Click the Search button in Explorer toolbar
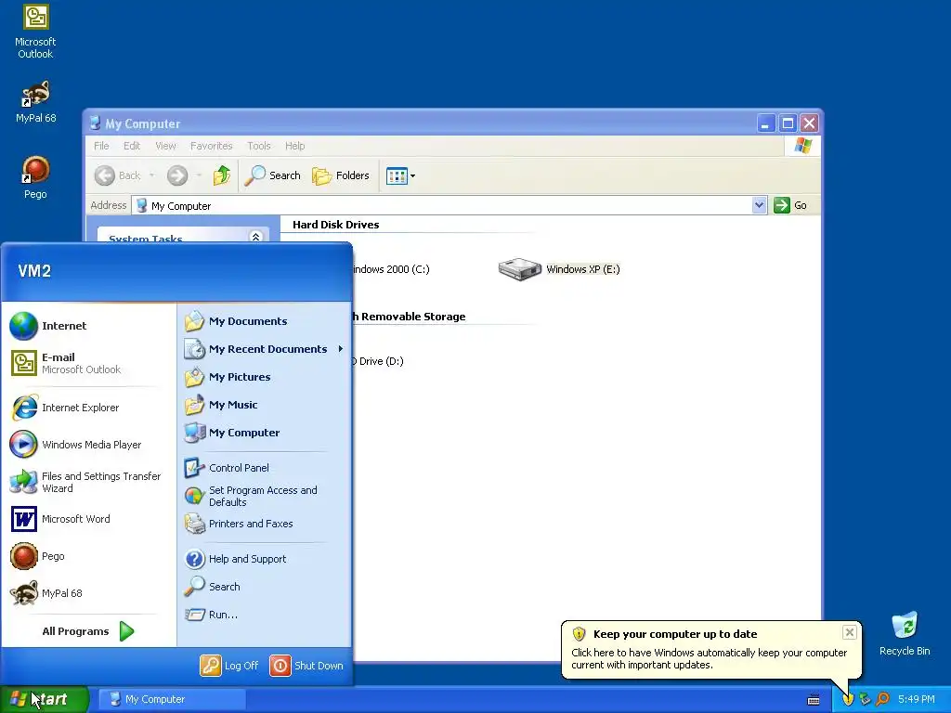The width and height of the screenshot is (951, 713). (273, 175)
